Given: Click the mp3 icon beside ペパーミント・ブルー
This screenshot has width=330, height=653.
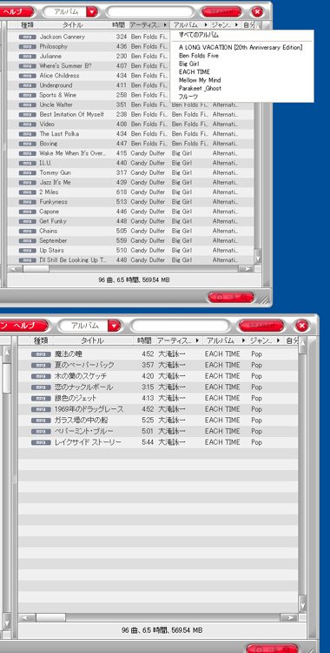Looking at the screenshot, I should coord(41,432).
